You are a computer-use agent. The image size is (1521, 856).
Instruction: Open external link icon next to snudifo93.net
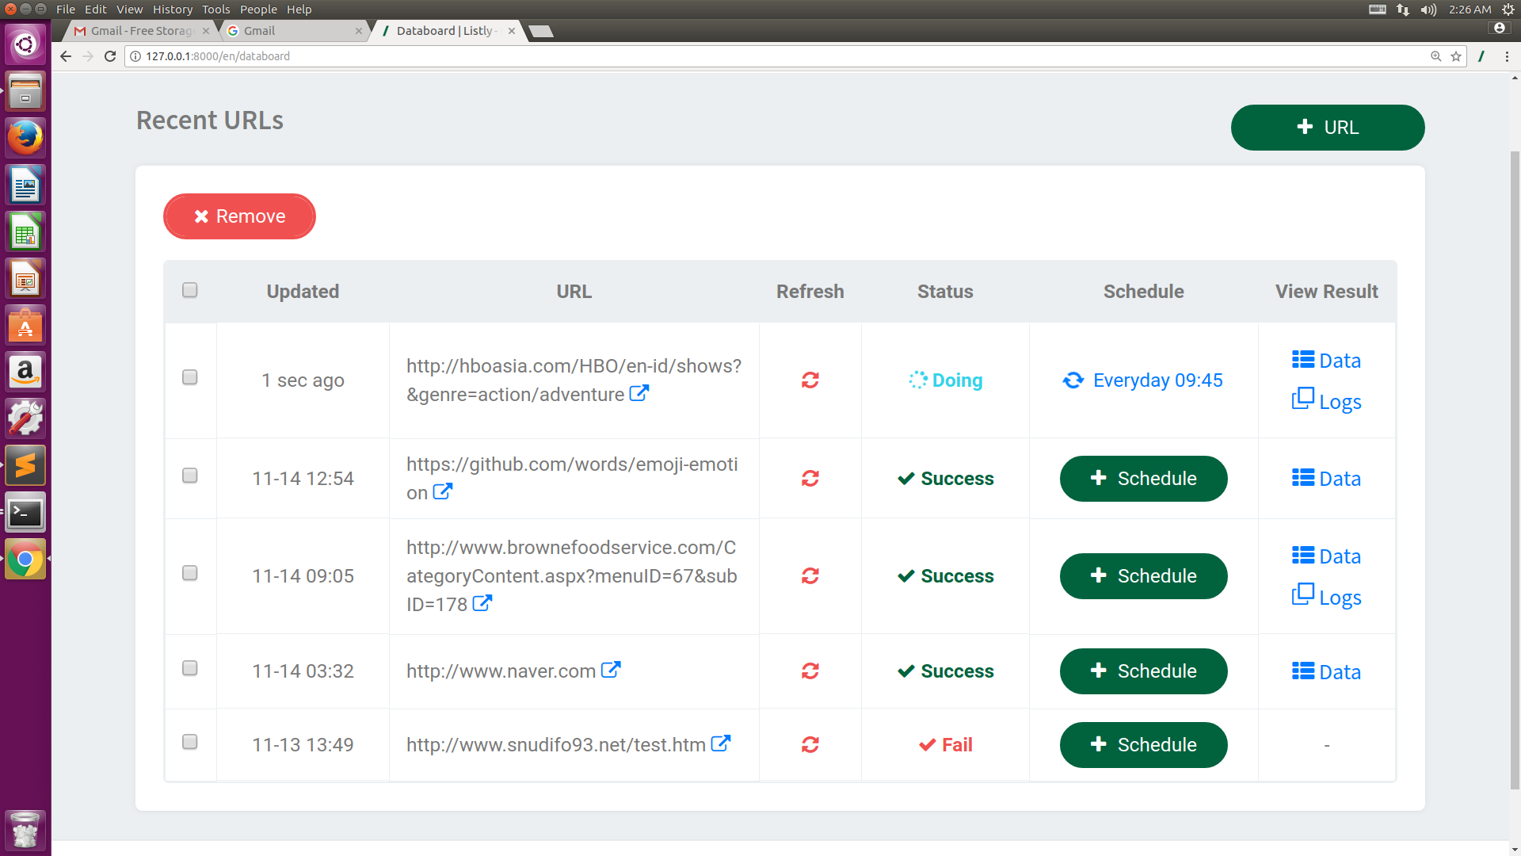click(720, 744)
